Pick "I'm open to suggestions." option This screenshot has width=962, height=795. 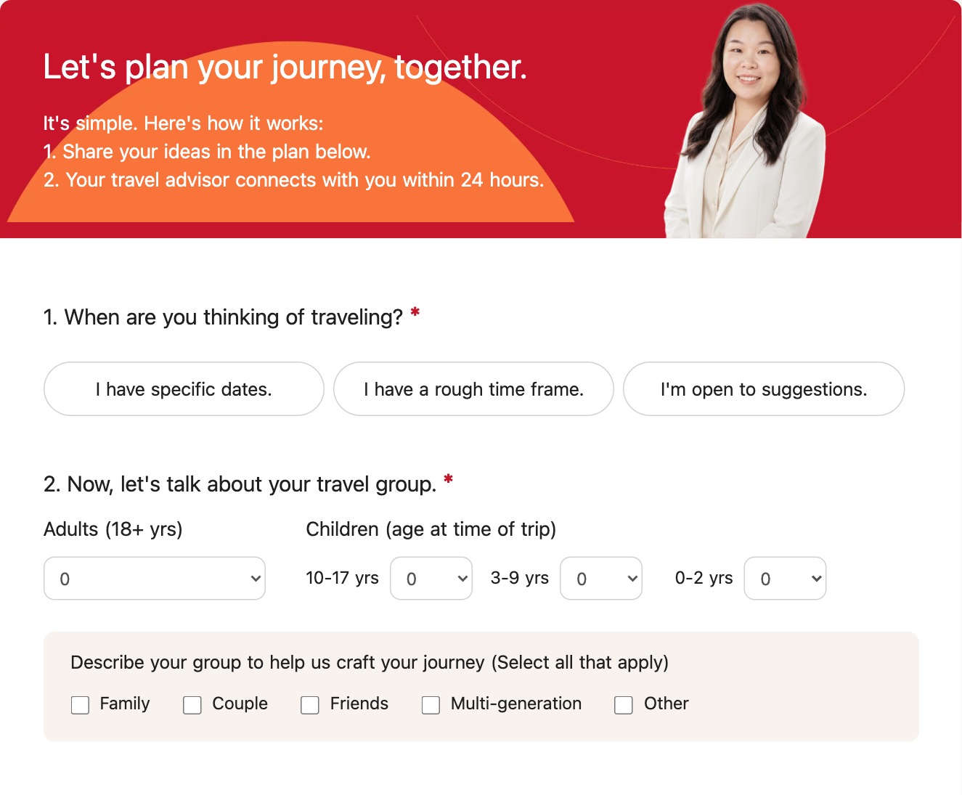pos(764,389)
